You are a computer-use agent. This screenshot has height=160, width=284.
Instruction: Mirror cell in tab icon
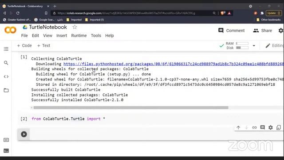278,128
